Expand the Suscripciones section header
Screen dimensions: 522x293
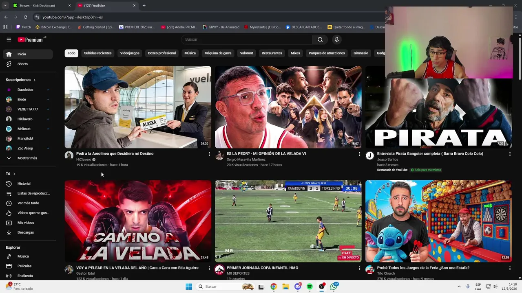point(21,80)
